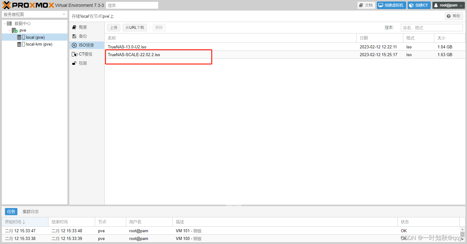Select 数据中心 in the resource tree
The height and width of the screenshot is (244, 467).
coord(23,24)
